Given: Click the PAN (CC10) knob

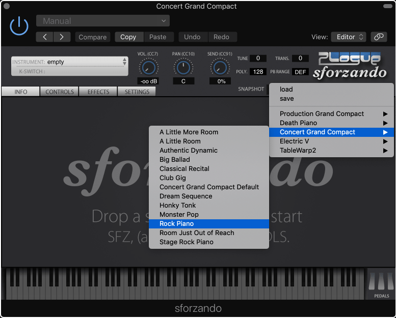Looking at the screenshot, I should 183,68.
